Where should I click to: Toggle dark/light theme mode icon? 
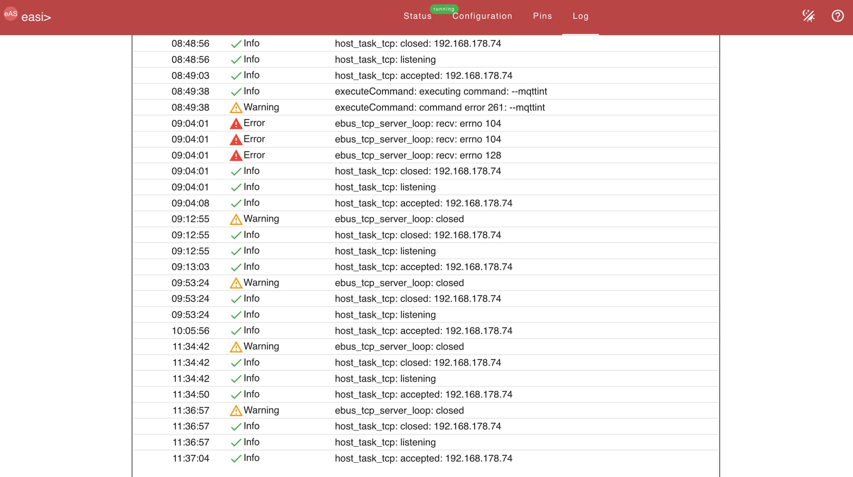(808, 16)
